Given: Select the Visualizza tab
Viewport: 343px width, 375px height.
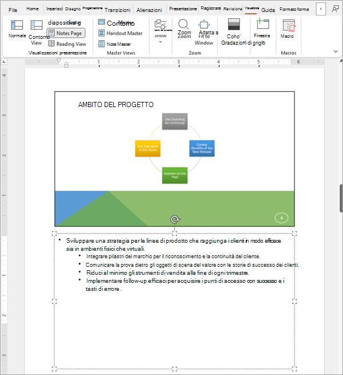Looking at the screenshot, I should click(252, 8).
